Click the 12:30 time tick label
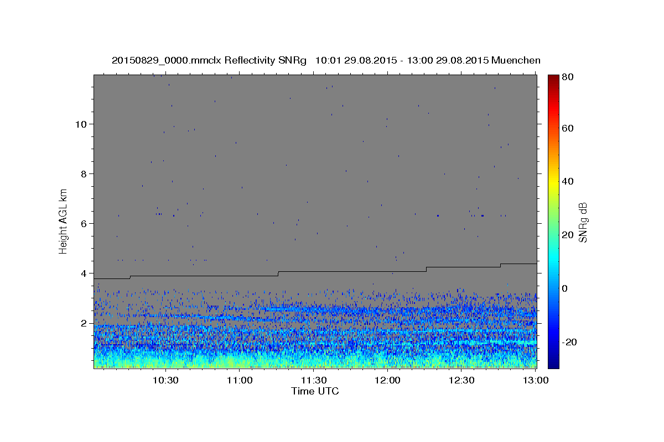664x442 pixels. tap(462, 380)
